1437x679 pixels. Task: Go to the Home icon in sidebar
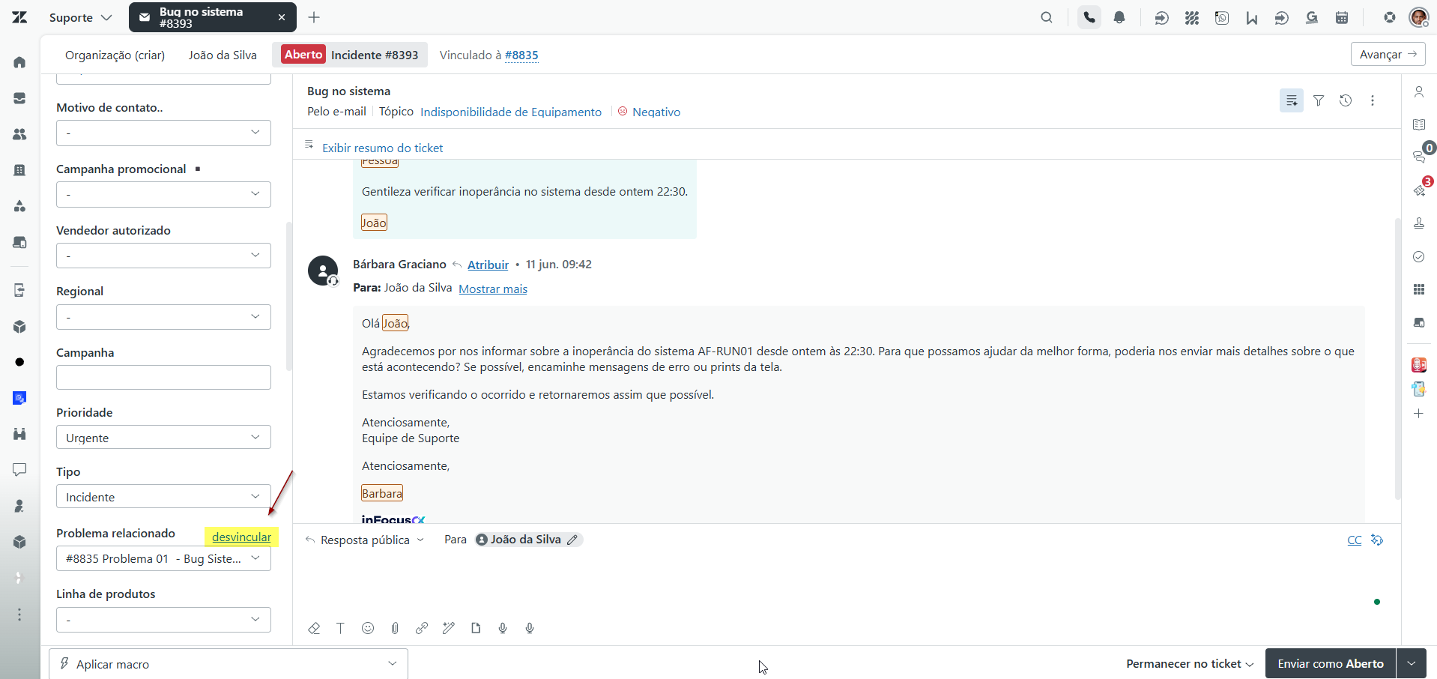(x=19, y=62)
